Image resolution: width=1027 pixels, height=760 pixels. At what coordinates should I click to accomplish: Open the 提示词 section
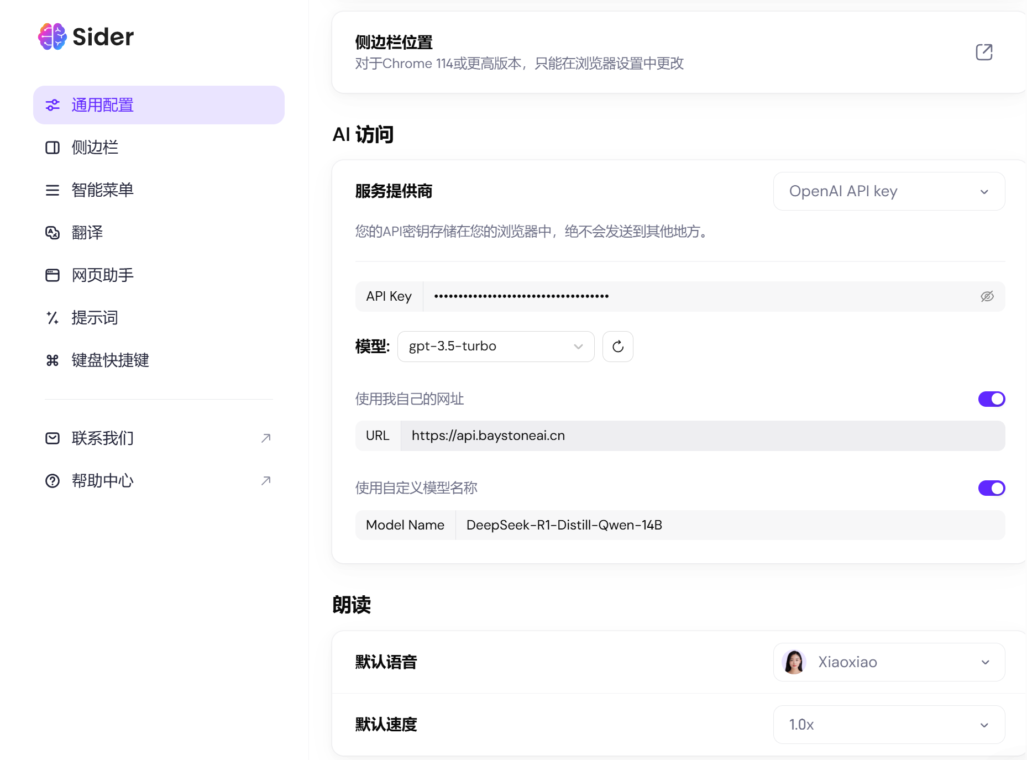click(159, 318)
